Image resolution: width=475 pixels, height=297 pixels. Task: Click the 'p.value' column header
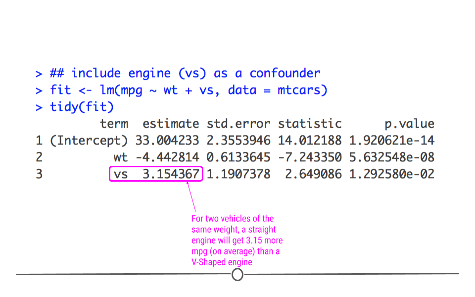[409, 124]
